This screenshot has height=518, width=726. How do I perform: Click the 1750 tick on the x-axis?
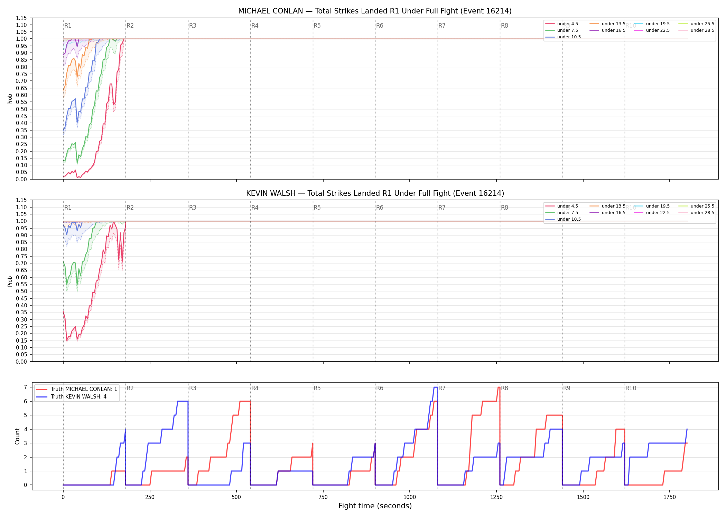pos(670,497)
